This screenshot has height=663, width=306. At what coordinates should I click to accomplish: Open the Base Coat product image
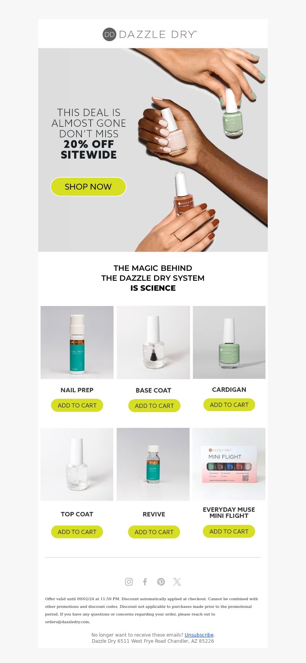[153, 342]
